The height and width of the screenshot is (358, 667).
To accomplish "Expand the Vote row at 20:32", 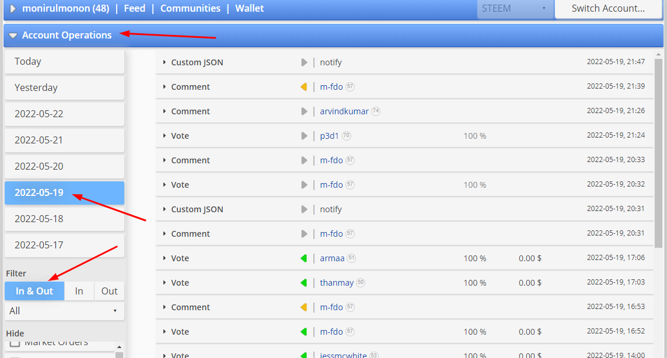I will [x=164, y=185].
